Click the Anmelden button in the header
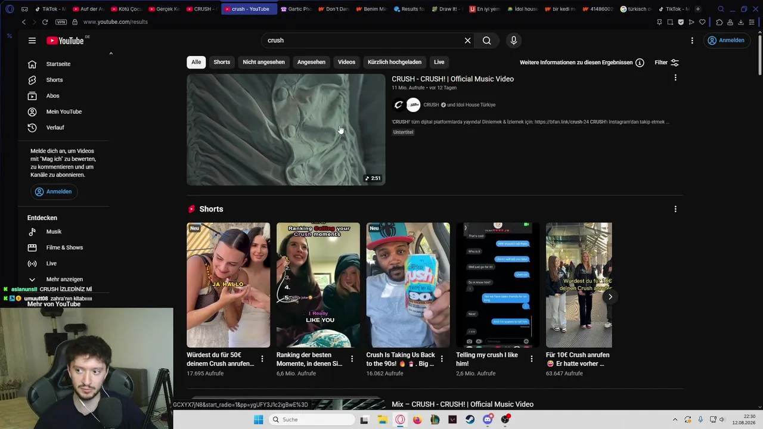 pos(725,41)
